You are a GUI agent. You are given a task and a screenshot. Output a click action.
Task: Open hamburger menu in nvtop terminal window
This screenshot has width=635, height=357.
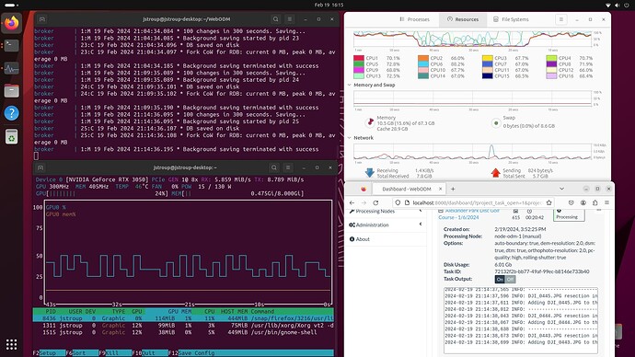click(x=288, y=167)
